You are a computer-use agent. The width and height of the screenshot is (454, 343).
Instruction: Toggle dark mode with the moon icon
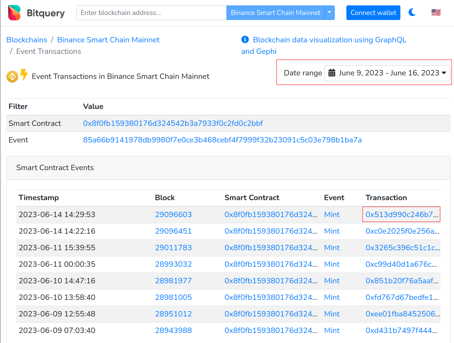(x=412, y=13)
